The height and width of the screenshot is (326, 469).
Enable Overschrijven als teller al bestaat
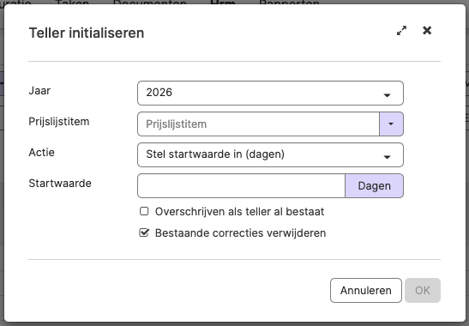tap(144, 211)
